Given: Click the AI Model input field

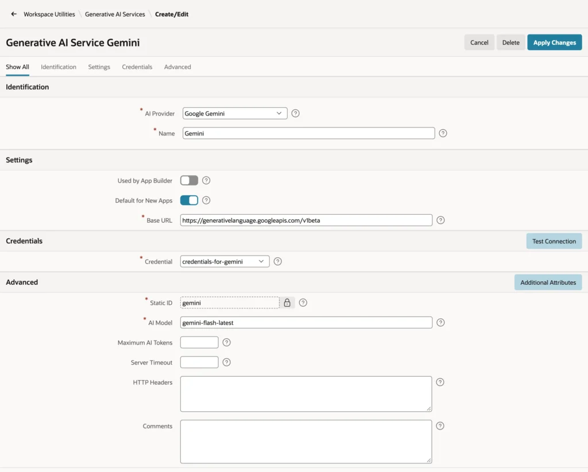Looking at the screenshot, I should coord(306,322).
